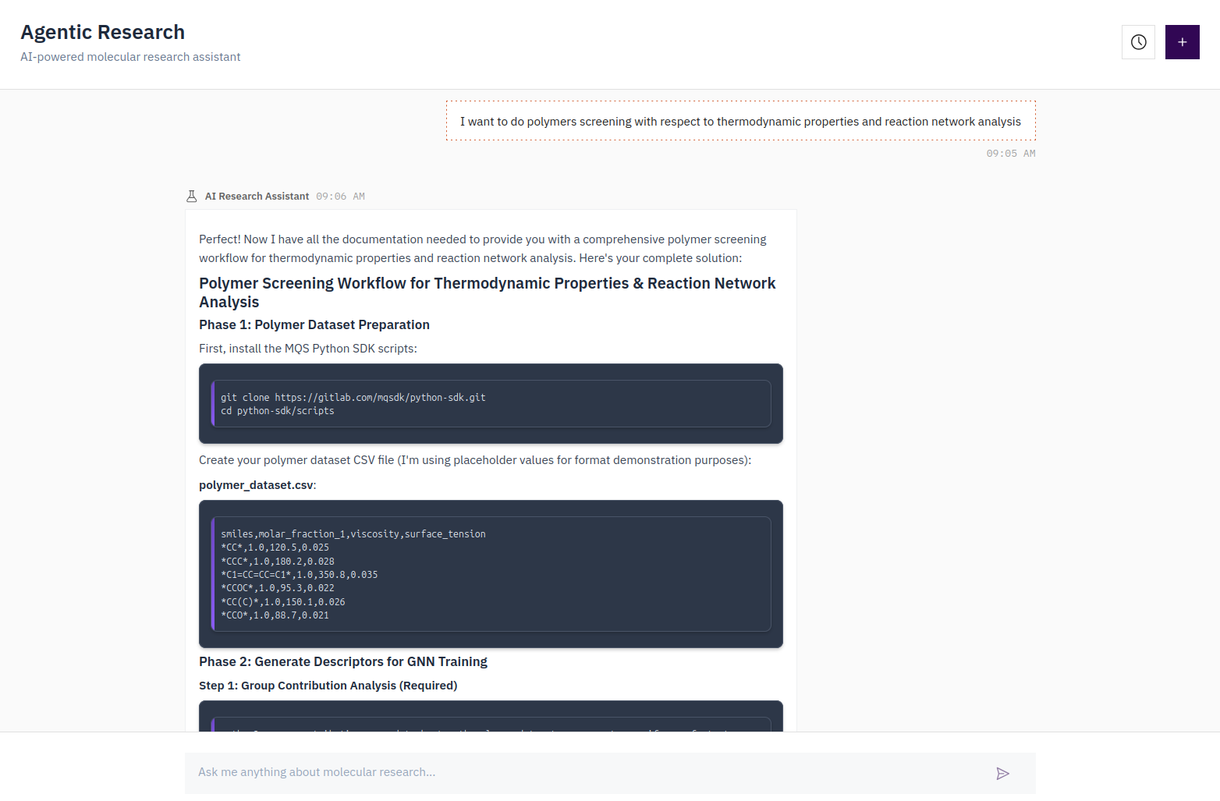Click the '*CC(C)*,1.0,150.1,0.026' row
The image size is (1220, 801).
point(282,602)
